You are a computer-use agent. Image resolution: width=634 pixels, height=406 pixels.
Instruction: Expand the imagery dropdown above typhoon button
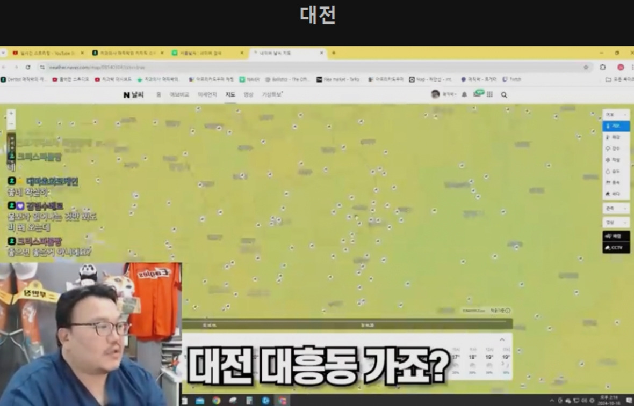tap(616, 223)
